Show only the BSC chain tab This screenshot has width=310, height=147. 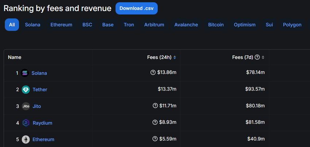click(87, 25)
